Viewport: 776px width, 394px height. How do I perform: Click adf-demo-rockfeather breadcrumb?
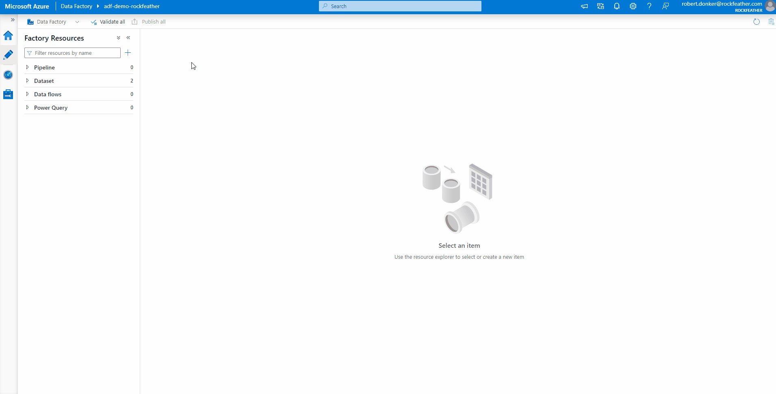[x=132, y=6]
